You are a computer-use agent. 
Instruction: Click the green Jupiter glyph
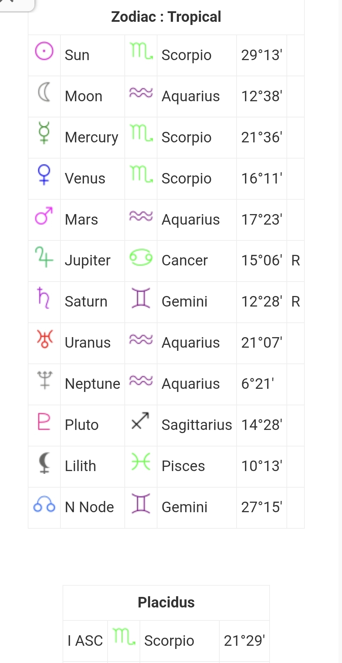click(44, 257)
